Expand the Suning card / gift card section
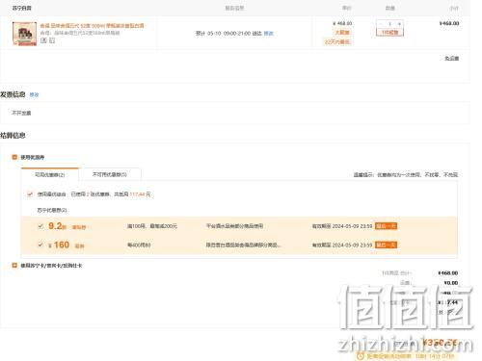Viewport: 482px width, 361px height. (x=14, y=266)
